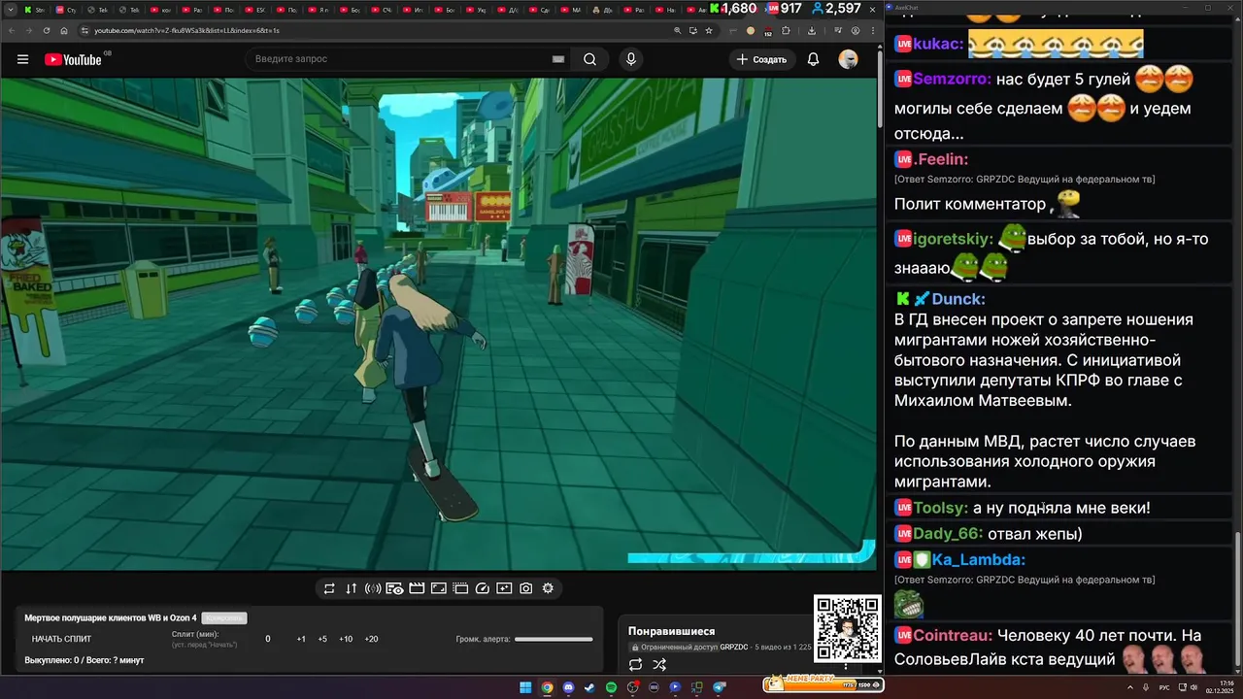Go to browser home page icon
Screen dimensions: 1243x699
click(63, 30)
